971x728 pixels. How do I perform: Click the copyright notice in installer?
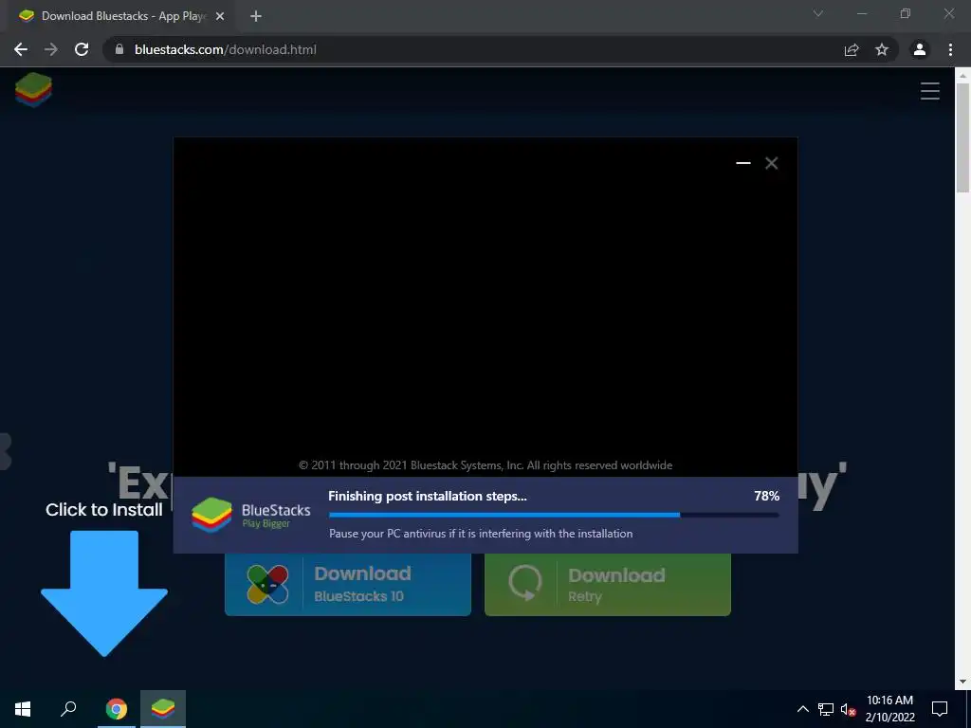point(485,465)
